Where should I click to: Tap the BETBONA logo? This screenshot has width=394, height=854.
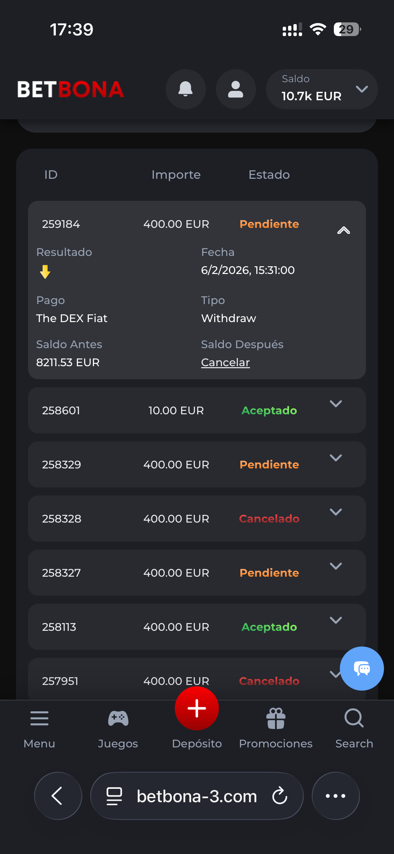(x=71, y=90)
